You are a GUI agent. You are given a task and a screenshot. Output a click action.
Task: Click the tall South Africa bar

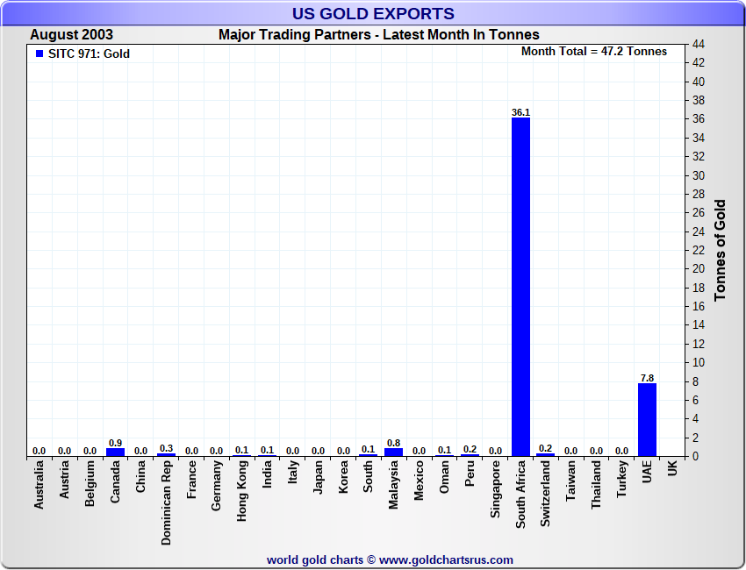520,287
